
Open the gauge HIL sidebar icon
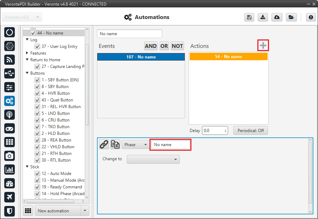(x=9, y=183)
